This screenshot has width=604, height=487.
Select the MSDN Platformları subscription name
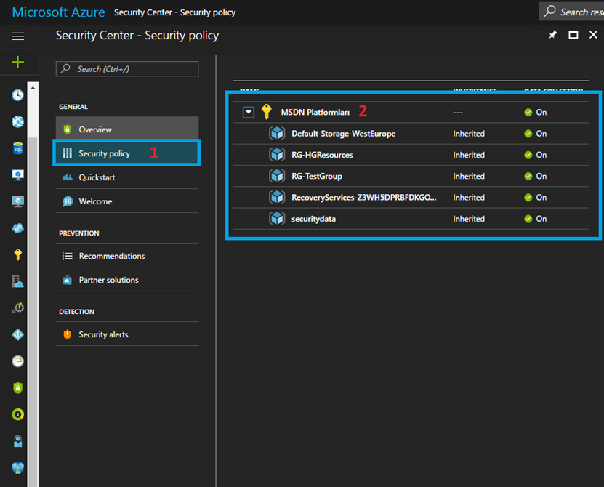click(315, 112)
